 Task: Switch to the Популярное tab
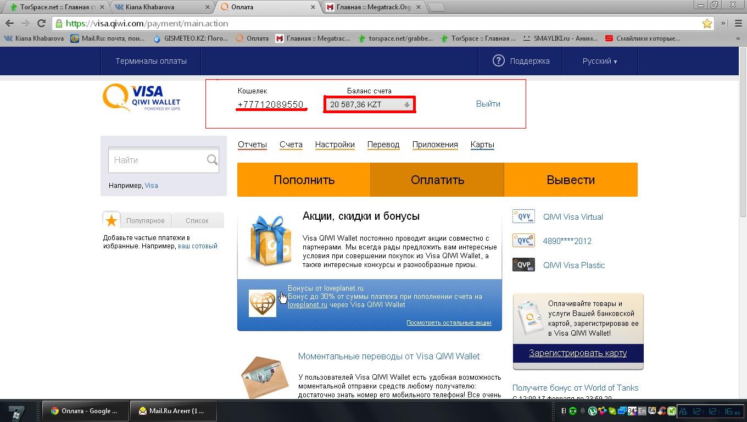coord(145,220)
